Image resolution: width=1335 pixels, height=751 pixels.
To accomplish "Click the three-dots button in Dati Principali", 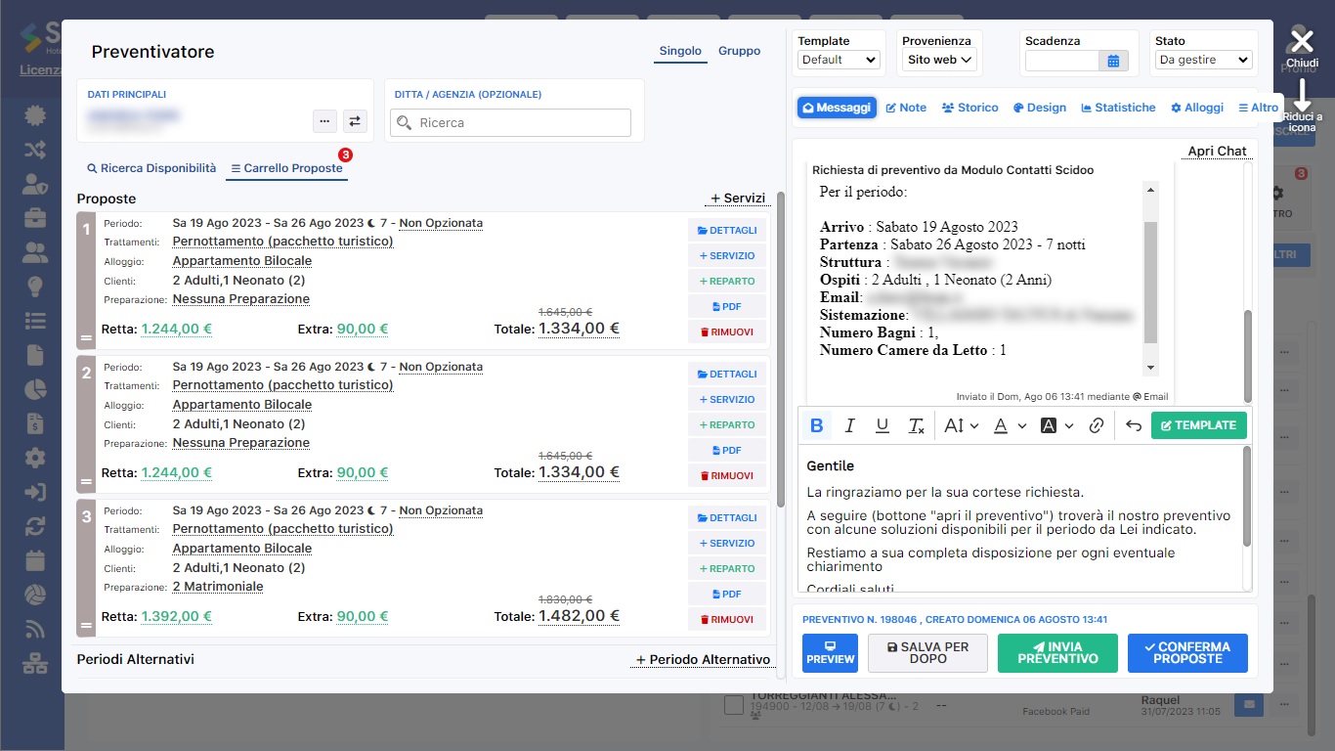I will 325,121.
